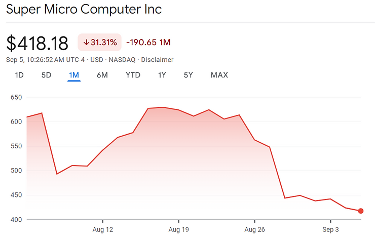The width and height of the screenshot is (375, 242).
Task: Open the 6M chart range
Action: [x=102, y=75]
